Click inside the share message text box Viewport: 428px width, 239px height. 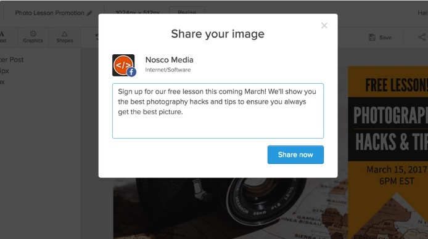coord(218,111)
